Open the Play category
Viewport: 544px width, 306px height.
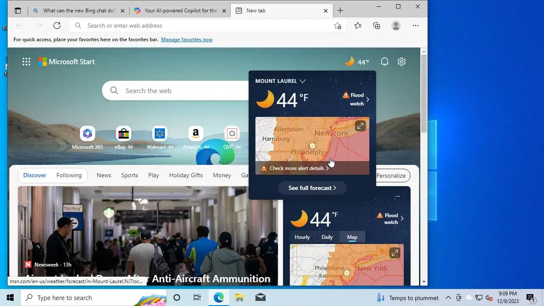153,175
